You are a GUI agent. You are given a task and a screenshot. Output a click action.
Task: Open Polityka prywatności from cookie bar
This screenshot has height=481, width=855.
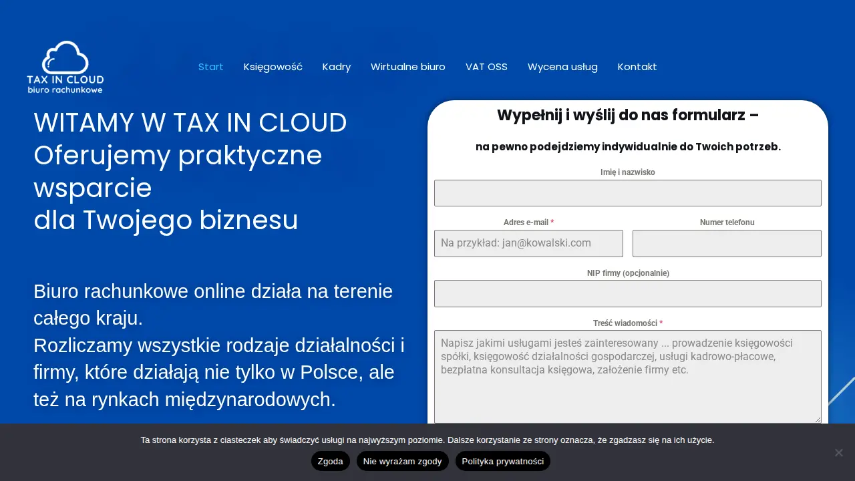[503, 461]
